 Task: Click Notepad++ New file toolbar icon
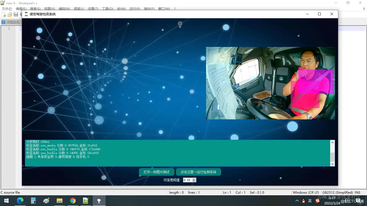(x=4, y=14)
